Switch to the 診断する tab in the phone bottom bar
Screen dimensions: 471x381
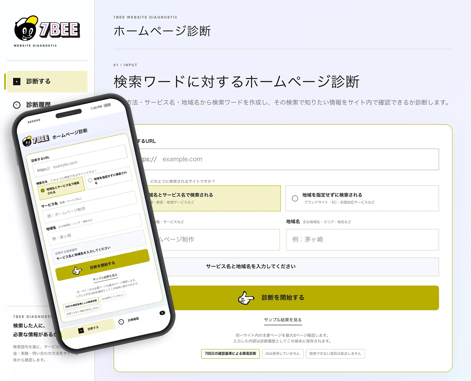pos(88,329)
